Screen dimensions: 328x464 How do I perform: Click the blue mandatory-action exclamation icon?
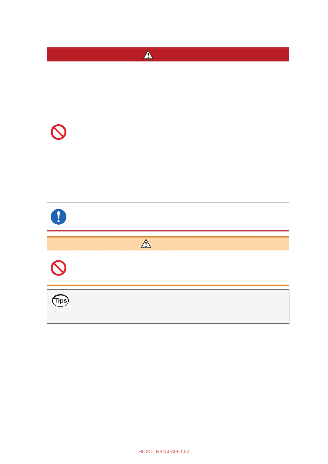[58, 217]
